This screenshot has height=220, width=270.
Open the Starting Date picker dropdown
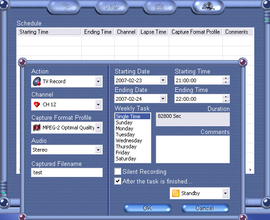click(x=163, y=80)
